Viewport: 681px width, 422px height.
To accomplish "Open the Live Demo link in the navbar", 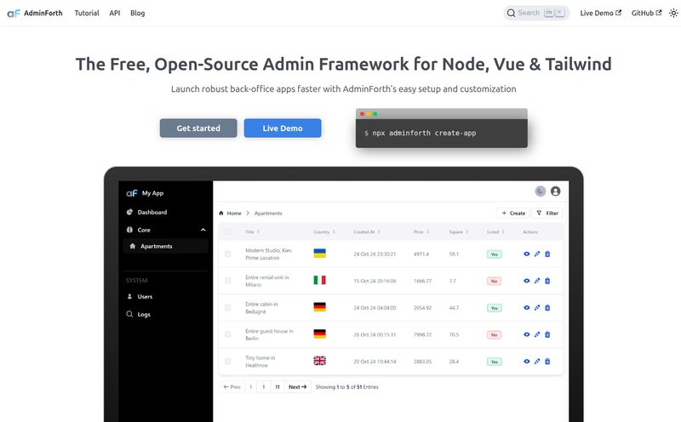I will click(600, 13).
